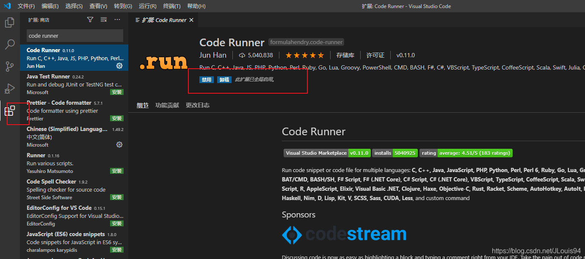Select Runner 0.1.16 list item
Image resolution: width=585 pixels, height=259 pixels.
(74, 163)
